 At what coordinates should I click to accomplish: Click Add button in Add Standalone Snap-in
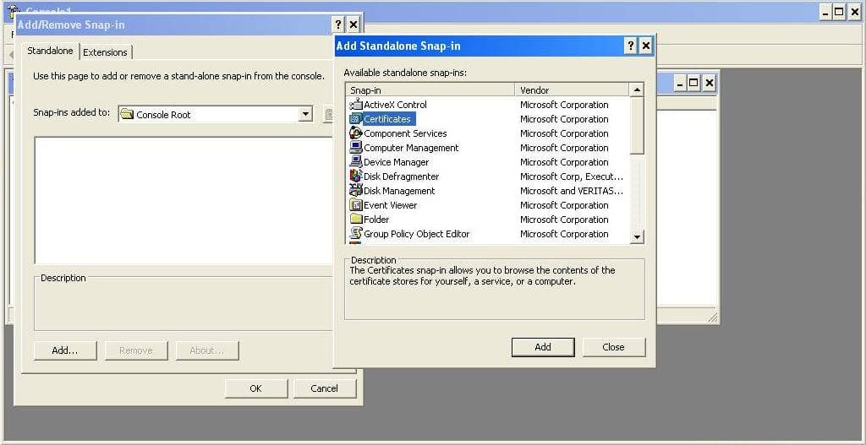click(x=543, y=347)
